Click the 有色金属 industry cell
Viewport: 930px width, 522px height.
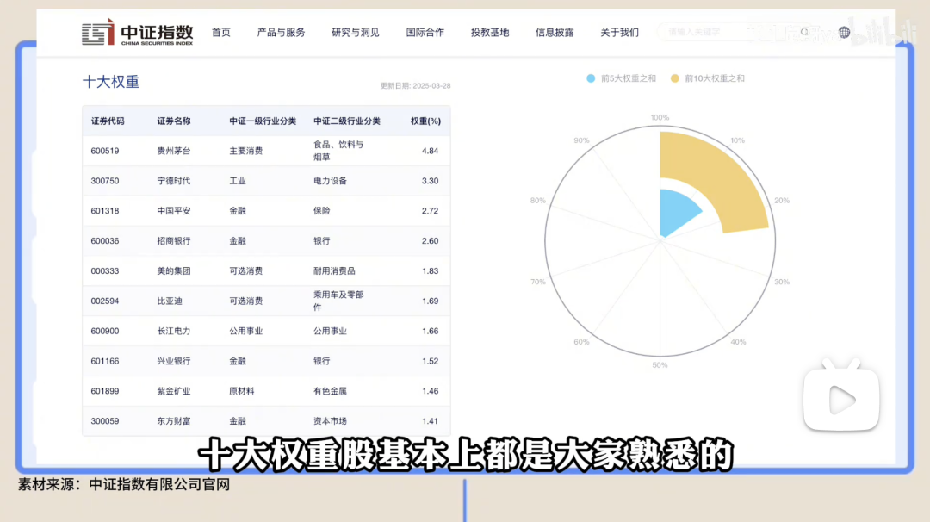[x=331, y=391]
